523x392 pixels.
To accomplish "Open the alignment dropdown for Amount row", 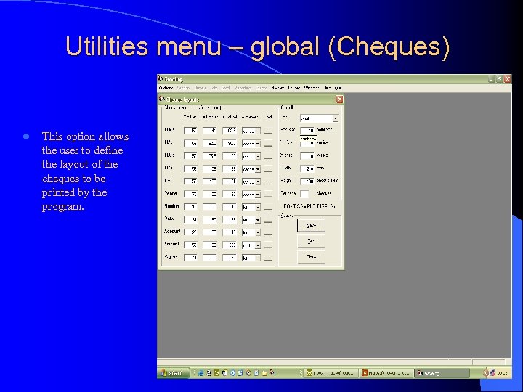I will pyautogui.click(x=258, y=245).
